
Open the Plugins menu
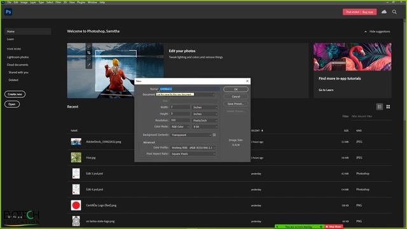coord(81,3)
